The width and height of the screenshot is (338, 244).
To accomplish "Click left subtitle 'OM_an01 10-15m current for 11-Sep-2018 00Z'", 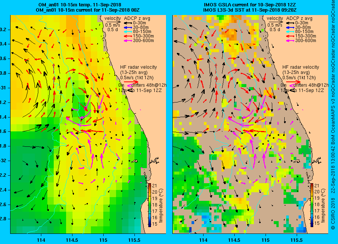I will (88, 10).
